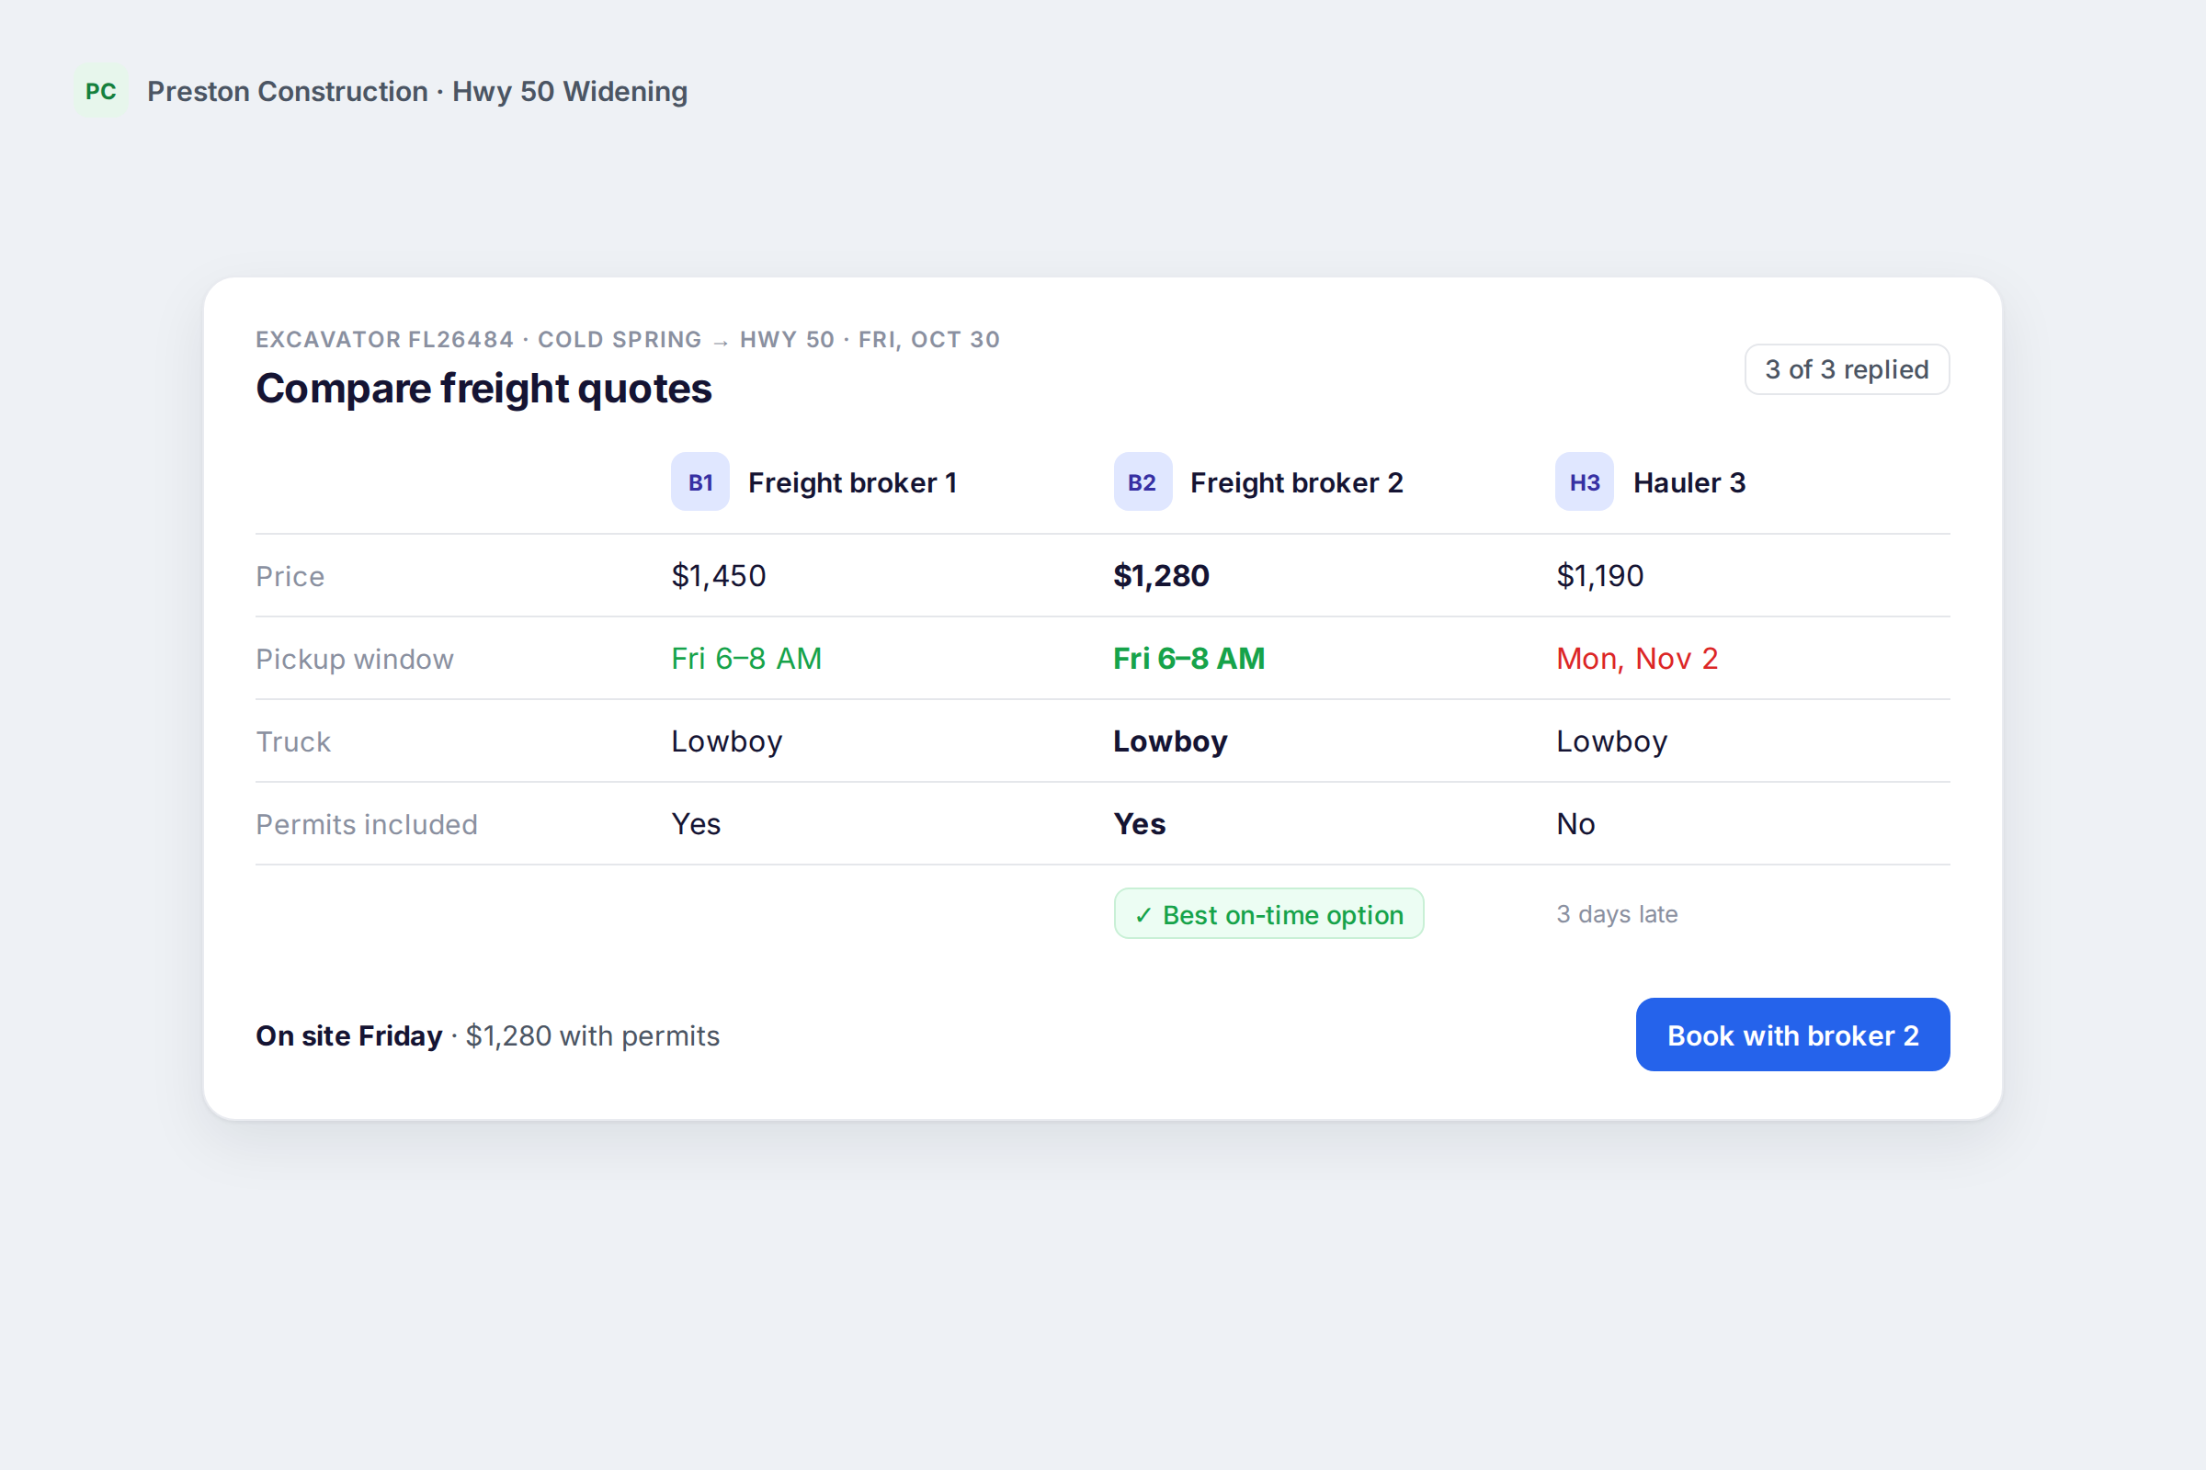Viewport: 2206px width, 1470px height.
Task: Book with broker 2 button
Action: 1792,1035
